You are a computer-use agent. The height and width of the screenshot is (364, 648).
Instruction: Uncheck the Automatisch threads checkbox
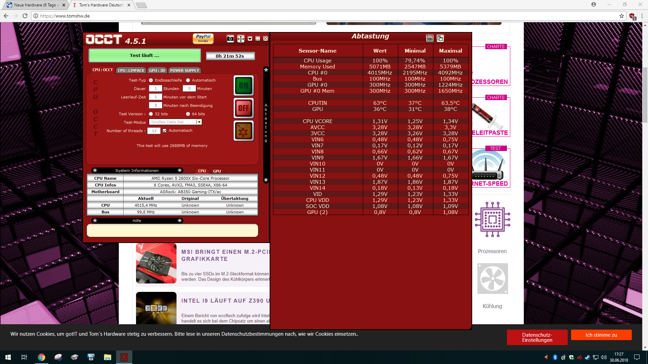165,131
